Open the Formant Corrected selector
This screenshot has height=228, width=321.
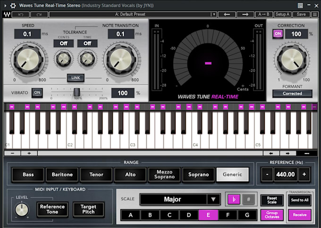[292, 93]
